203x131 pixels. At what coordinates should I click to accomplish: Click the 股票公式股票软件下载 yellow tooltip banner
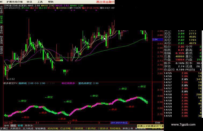tap(150, 126)
